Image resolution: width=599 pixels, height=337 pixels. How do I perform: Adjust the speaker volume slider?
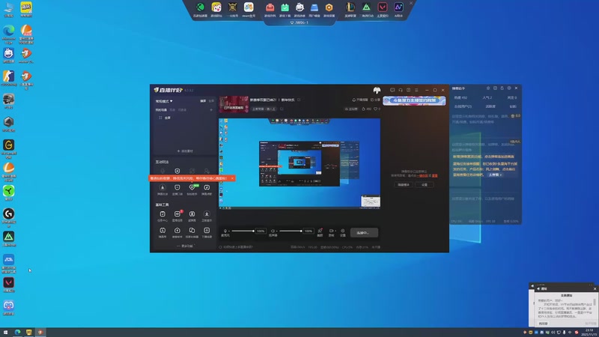291,231
